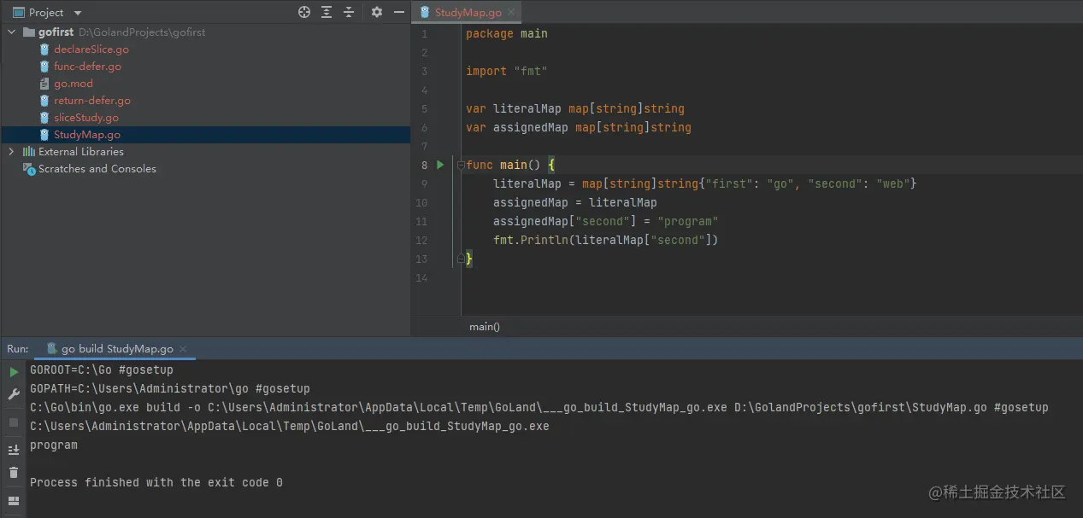The width and height of the screenshot is (1083, 518).
Task: Click line number 5 in the gutter
Action: point(424,108)
